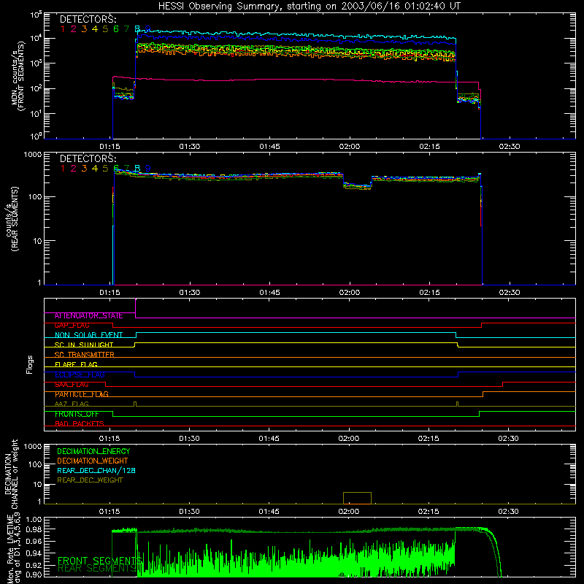Click the FRONTS_OFF flag label
The image size is (584, 584).
pos(77,414)
